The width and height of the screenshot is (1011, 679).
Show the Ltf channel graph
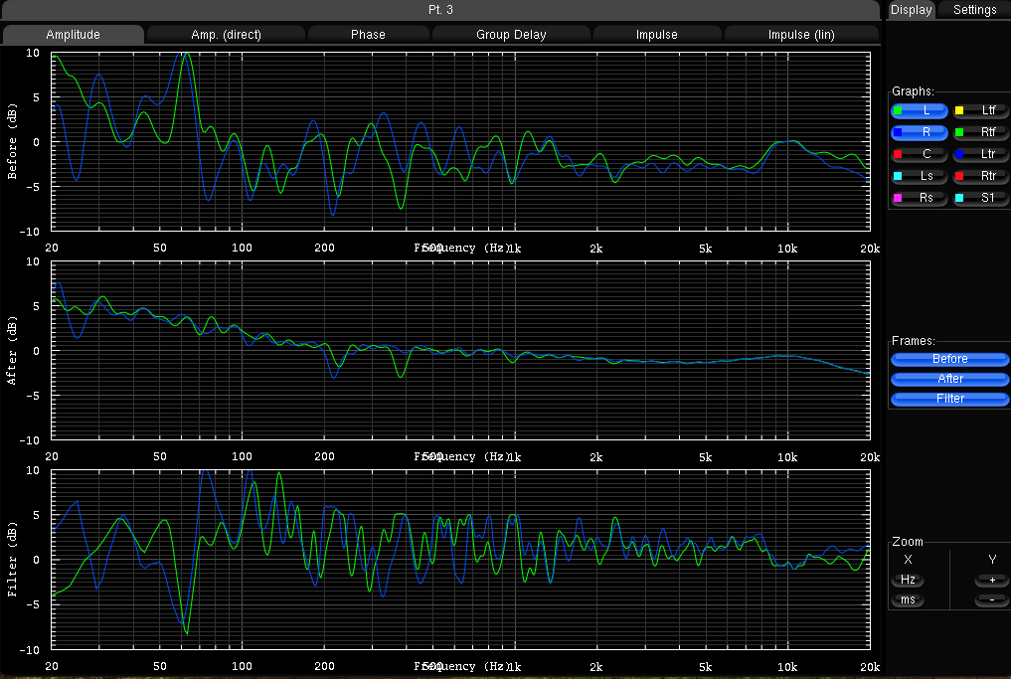(980, 110)
